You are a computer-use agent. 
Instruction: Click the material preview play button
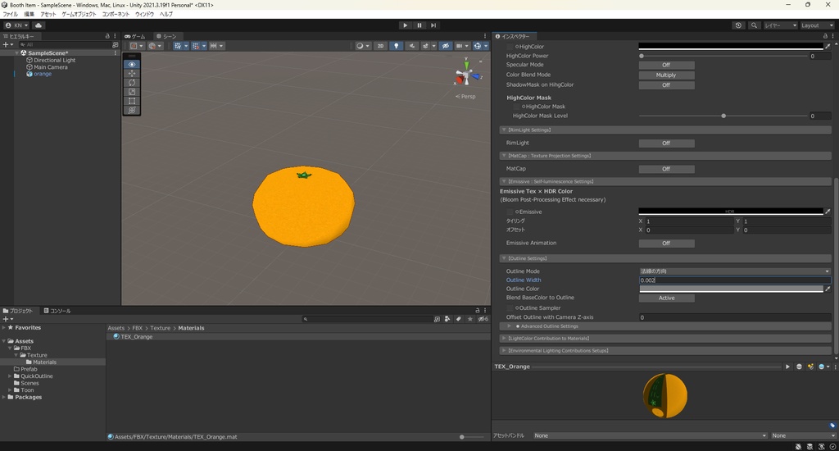(787, 367)
